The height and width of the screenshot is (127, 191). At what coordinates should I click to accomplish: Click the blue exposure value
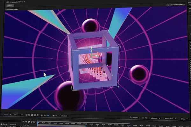tap(48, 116)
